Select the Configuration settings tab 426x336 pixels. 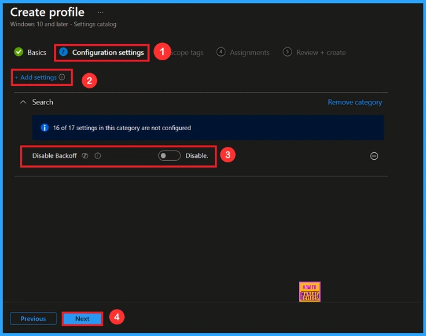[102, 52]
